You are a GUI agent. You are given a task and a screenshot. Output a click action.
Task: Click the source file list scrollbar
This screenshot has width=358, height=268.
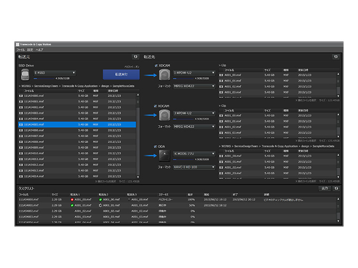[x=138, y=135]
